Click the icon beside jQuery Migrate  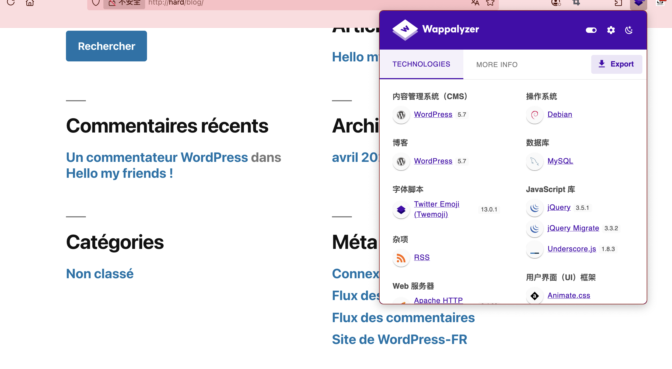tap(535, 228)
